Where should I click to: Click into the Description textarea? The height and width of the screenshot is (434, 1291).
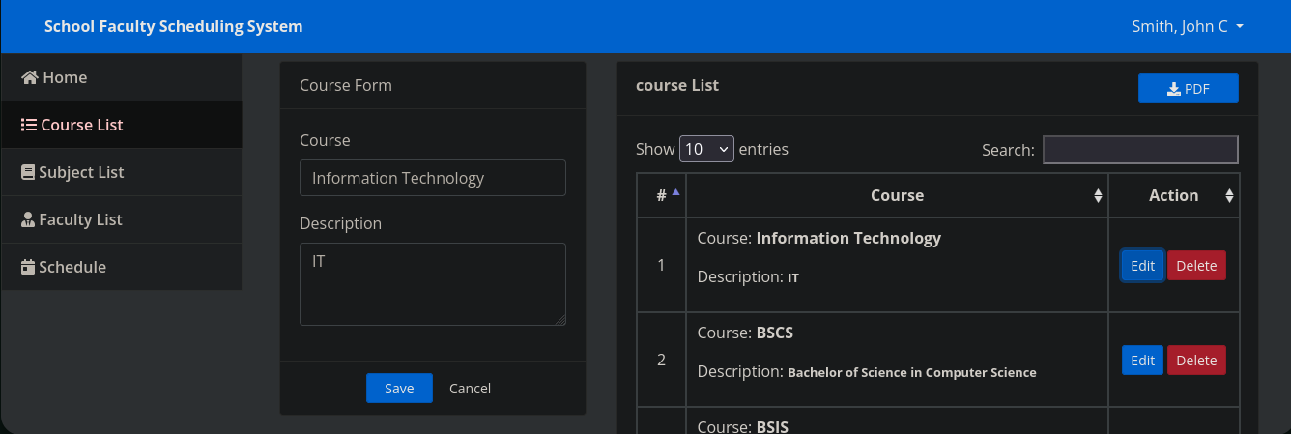[x=432, y=284]
